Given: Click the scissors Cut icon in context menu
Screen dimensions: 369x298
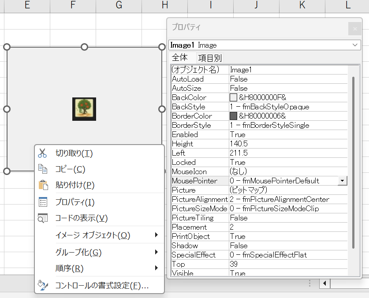Looking at the screenshot, I should point(42,153).
